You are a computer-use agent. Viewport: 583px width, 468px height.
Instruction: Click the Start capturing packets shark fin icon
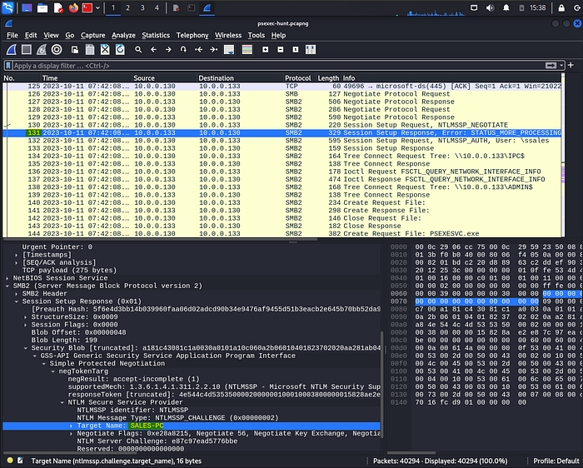click(x=11, y=50)
